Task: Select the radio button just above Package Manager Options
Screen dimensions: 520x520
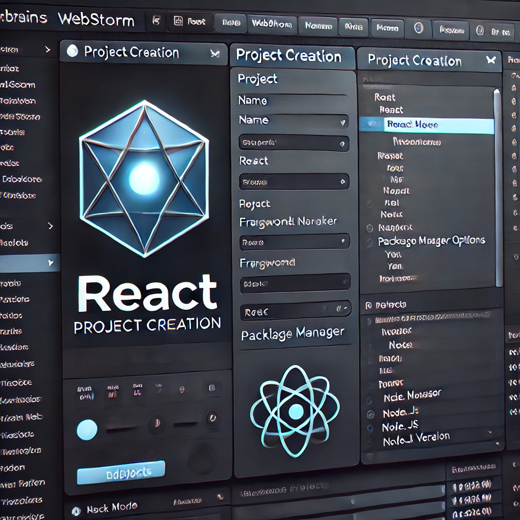Action: (370, 228)
